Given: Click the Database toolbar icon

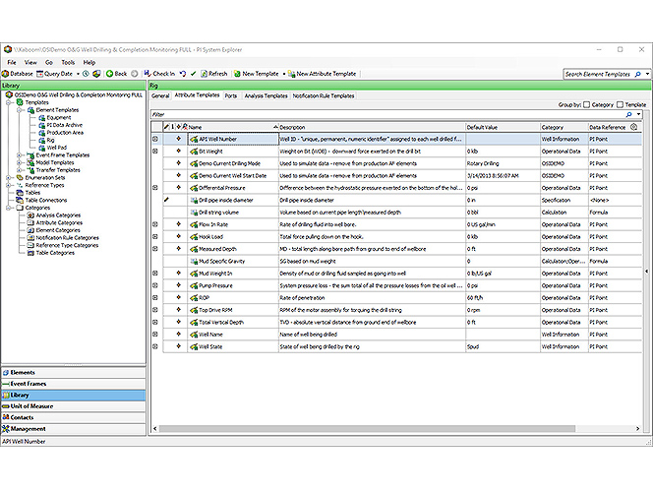Looking at the screenshot, I should pos(6,74).
